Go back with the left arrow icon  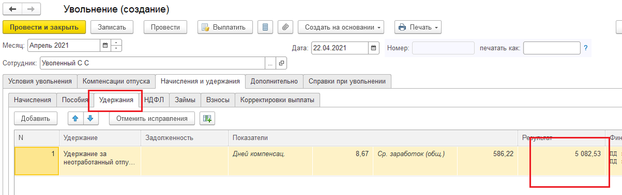point(13,9)
